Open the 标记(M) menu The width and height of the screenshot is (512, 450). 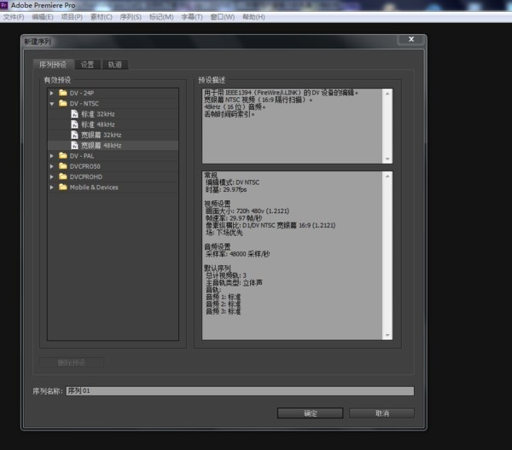[161, 17]
